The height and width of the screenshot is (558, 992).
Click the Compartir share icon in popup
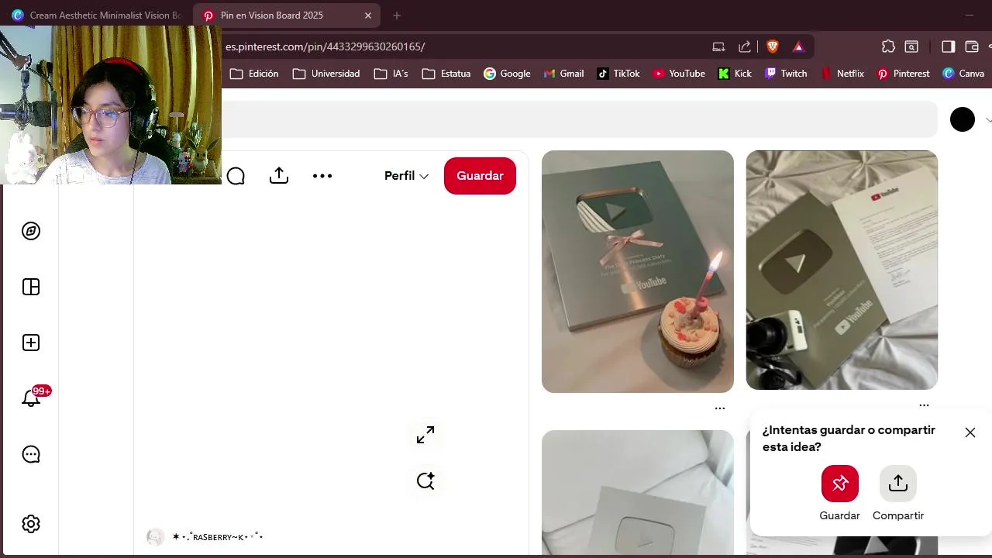[898, 484]
